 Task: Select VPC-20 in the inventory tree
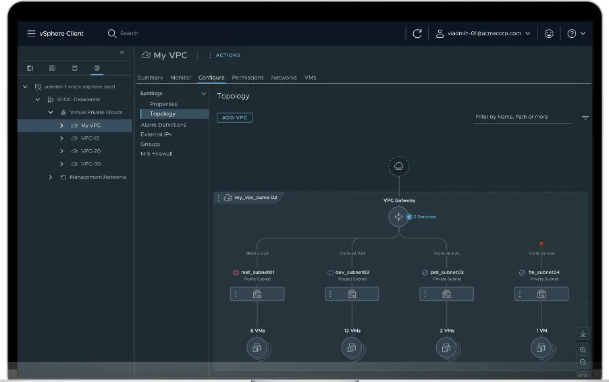tap(90, 151)
